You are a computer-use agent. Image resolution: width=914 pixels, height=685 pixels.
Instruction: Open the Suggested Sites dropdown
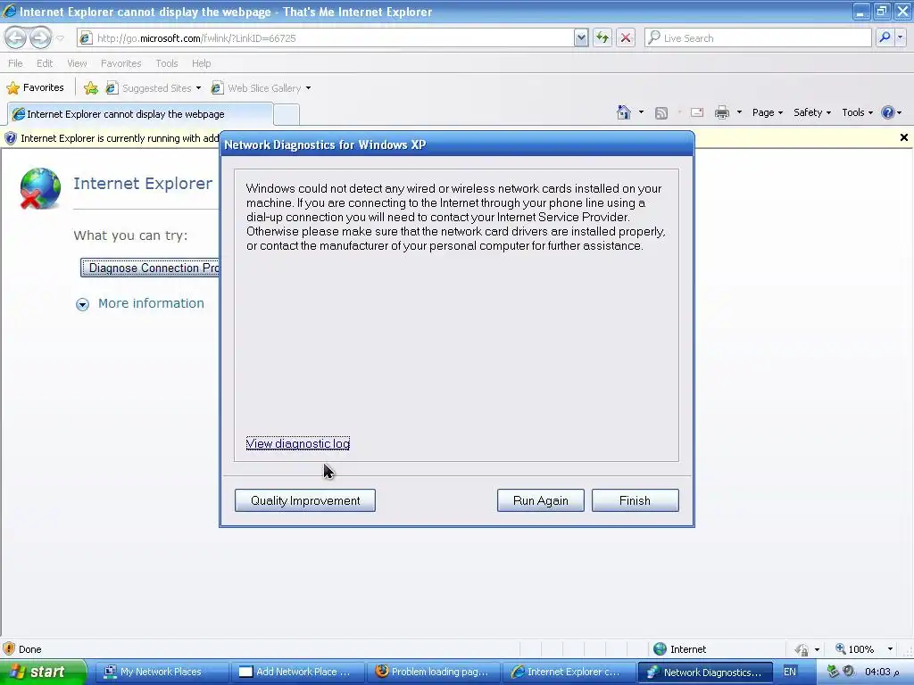tap(154, 88)
